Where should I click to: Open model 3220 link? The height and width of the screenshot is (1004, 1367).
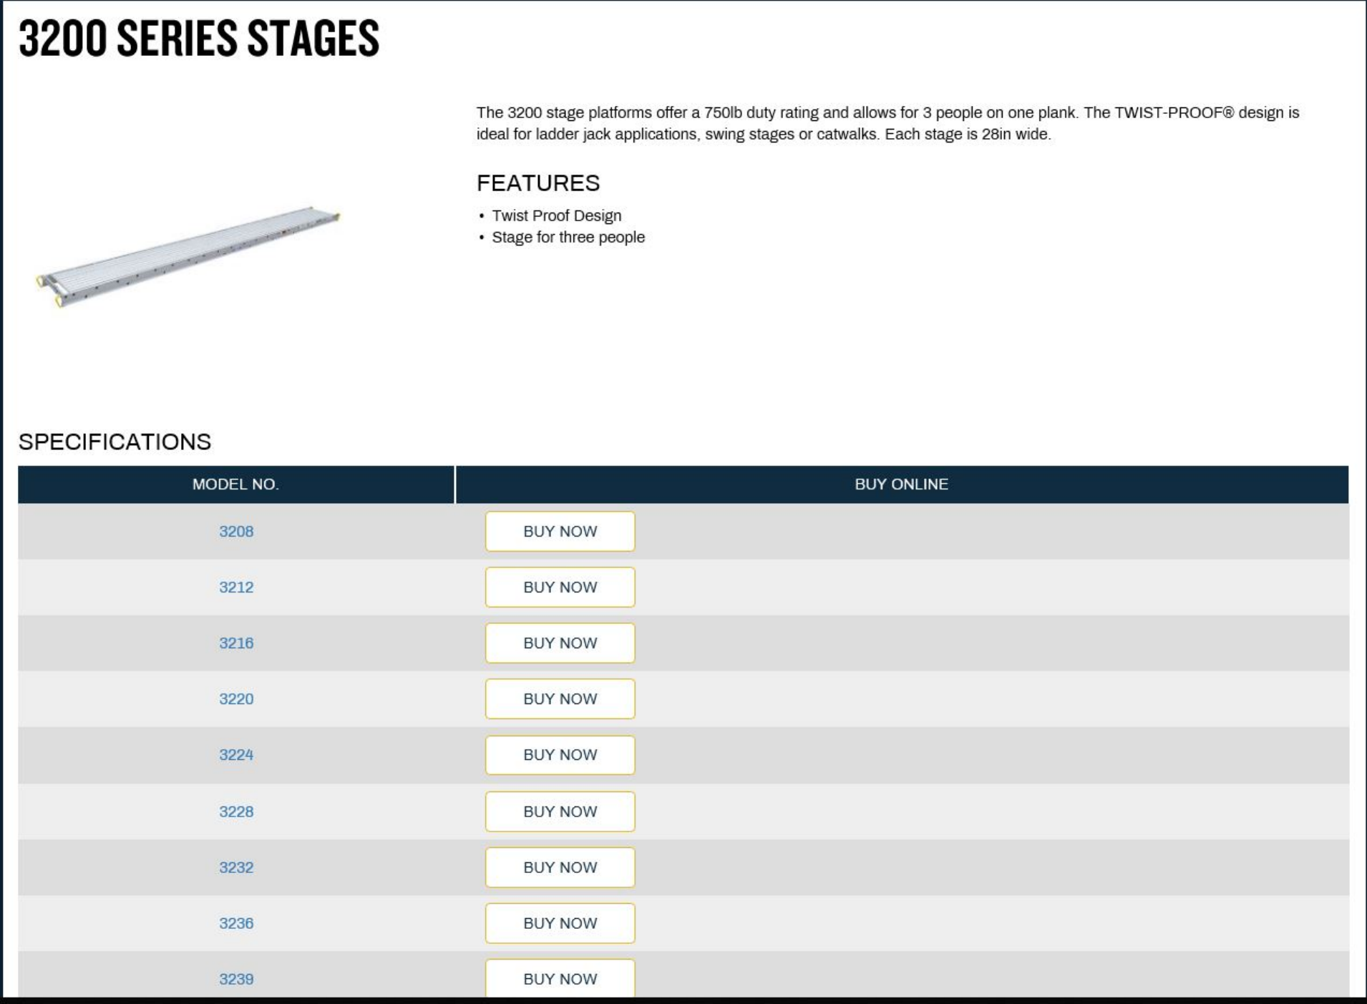(236, 699)
